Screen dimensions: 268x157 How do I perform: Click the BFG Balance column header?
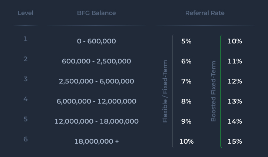pos(96,13)
